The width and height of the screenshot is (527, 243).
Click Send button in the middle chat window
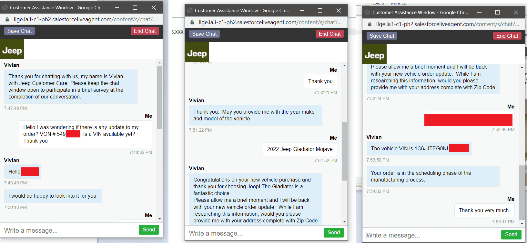(334, 233)
